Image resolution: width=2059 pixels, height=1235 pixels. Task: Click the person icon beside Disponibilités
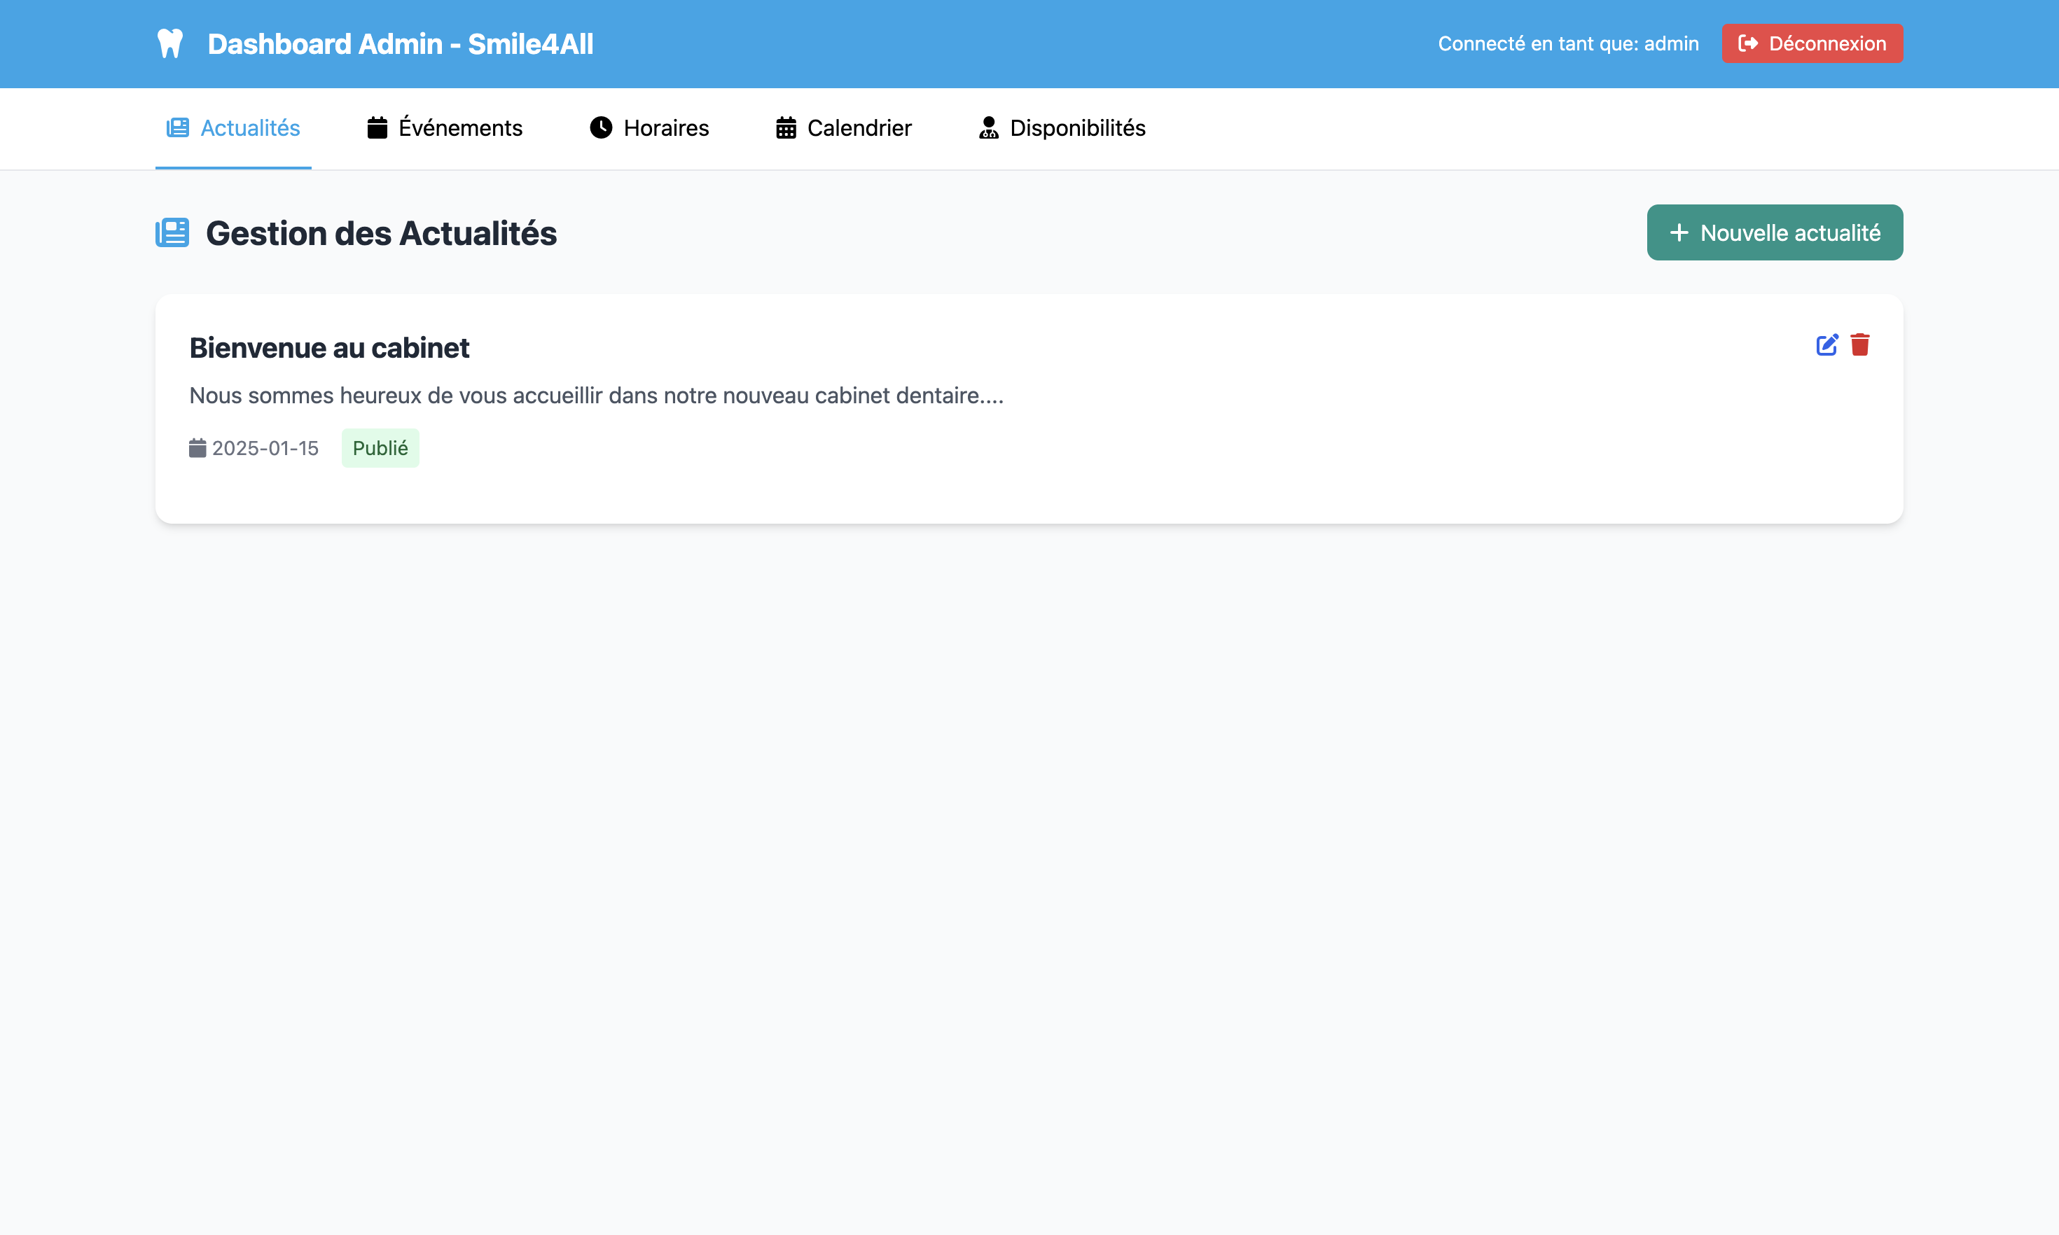(987, 127)
